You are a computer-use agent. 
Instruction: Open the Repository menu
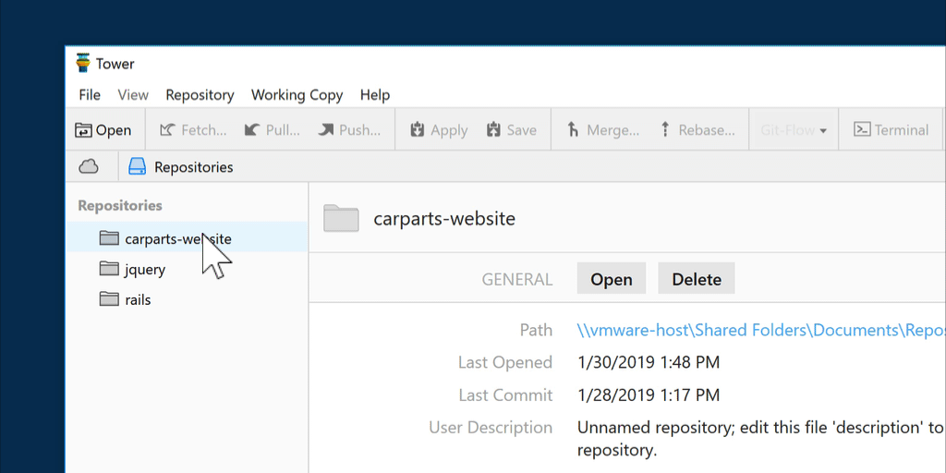(200, 95)
